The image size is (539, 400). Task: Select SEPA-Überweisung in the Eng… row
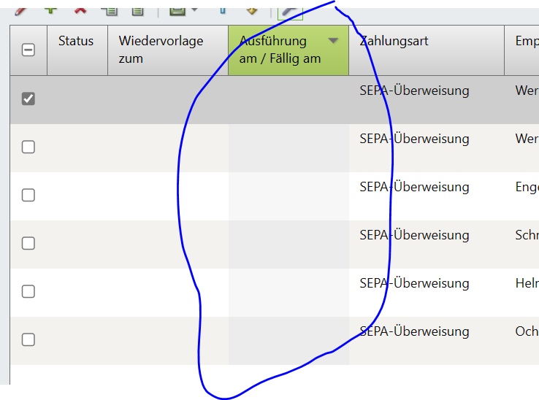click(x=414, y=187)
